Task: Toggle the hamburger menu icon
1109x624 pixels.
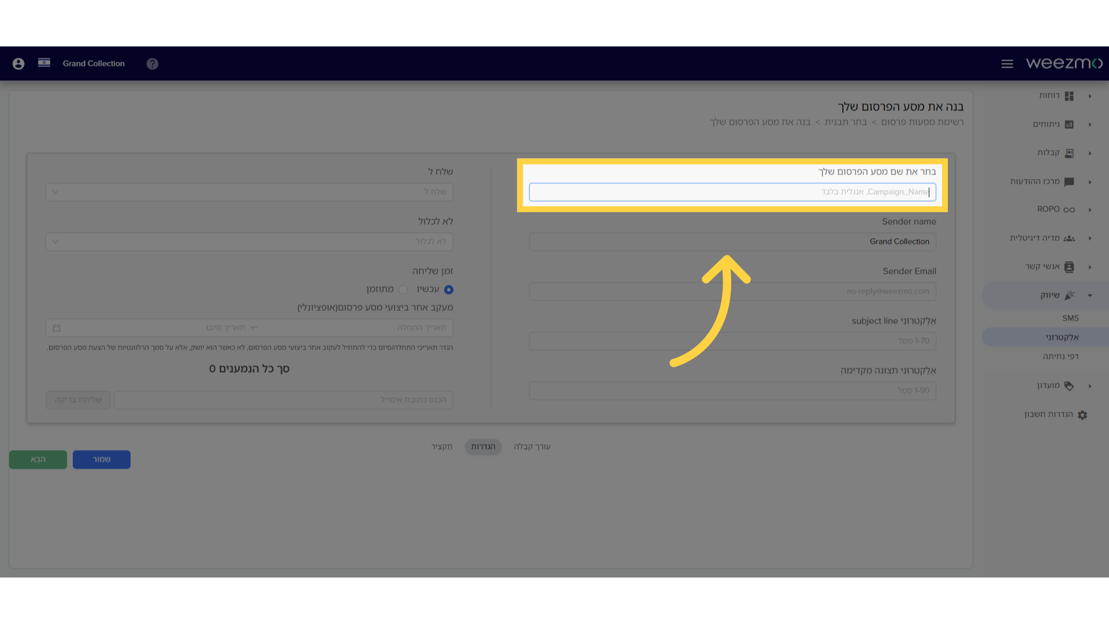Action: tap(1007, 64)
